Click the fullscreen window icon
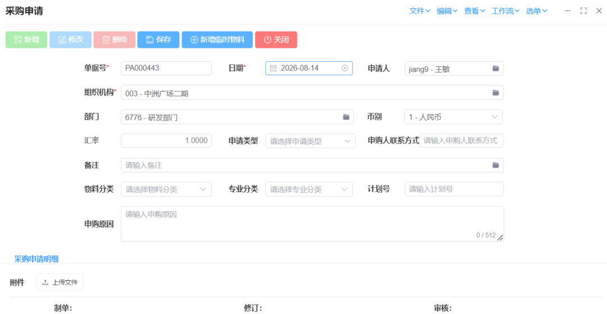 coord(583,11)
